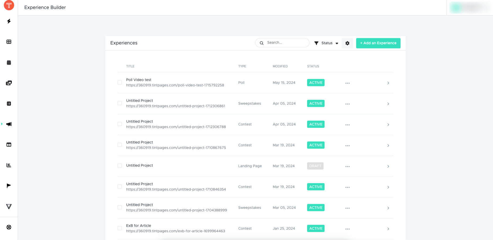Image resolution: width=493 pixels, height=240 pixels.
Task: Click the Landing Page type cell
Action: [x=250, y=166]
